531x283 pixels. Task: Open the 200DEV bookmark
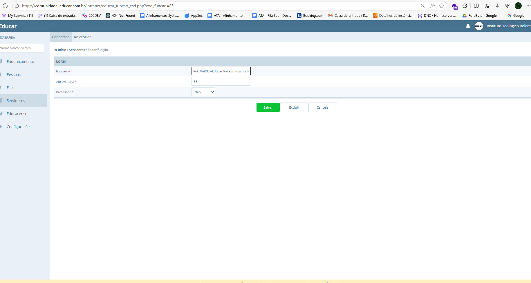point(92,16)
